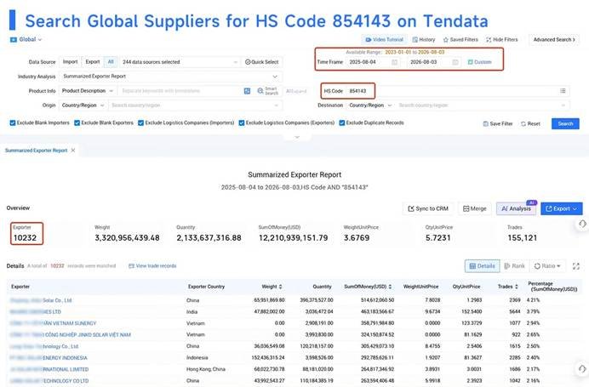Viewport: 589px width, 387px height.
Task: Expand the Global region dropdown
Action: (x=26, y=39)
